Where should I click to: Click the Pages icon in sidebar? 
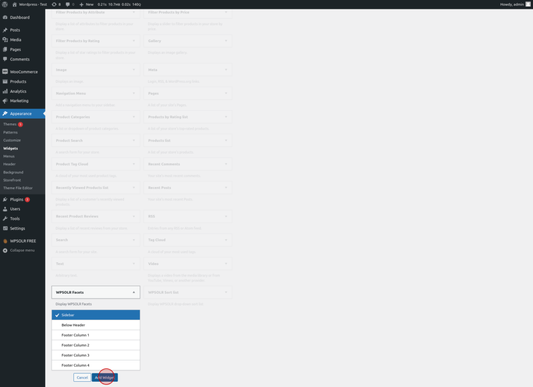[x=5, y=49]
